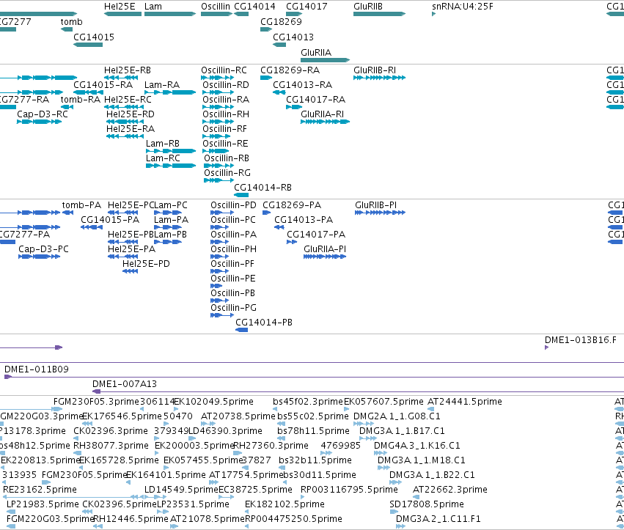Select protein Cap-D3-PC
Image resolution: width=624 pixels, height=530 pixels.
39,257
